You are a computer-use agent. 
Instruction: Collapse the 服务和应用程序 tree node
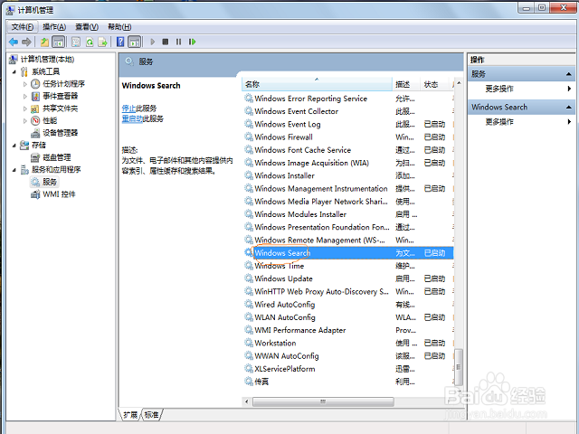(x=14, y=170)
